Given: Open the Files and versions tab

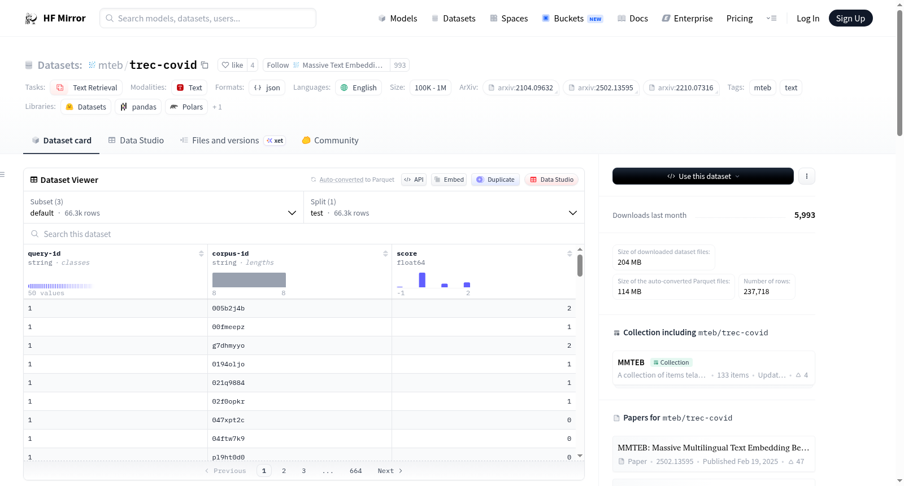Looking at the screenshot, I should click(233, 141).
